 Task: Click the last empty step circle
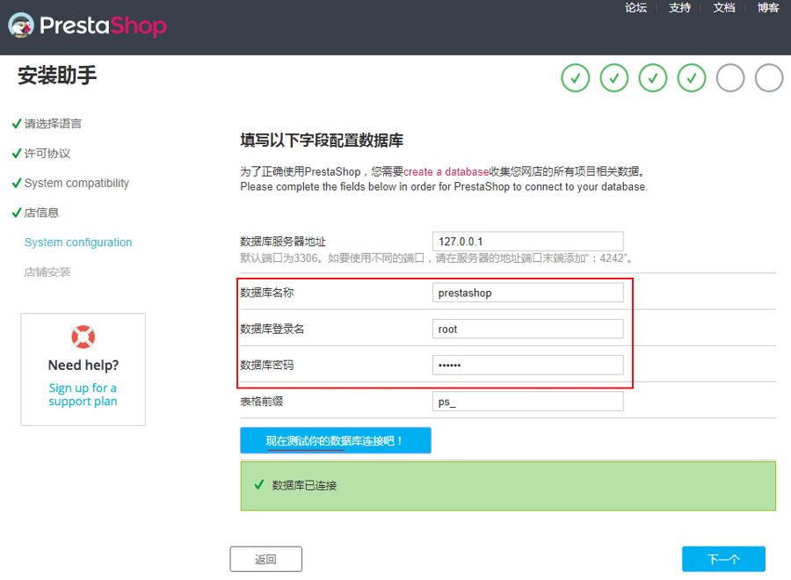[x=769, y=78]
